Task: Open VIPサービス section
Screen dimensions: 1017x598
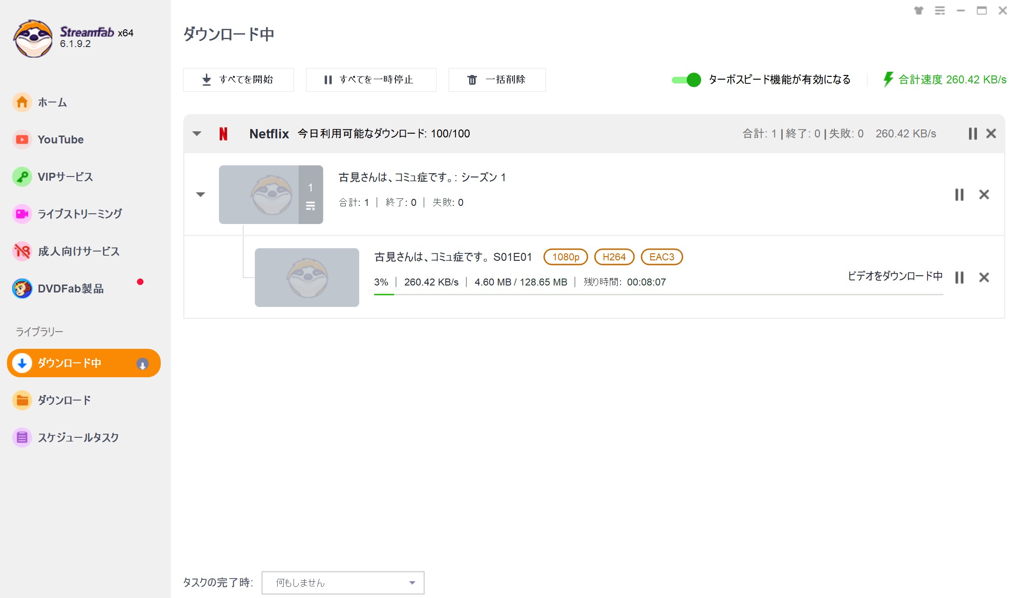Action: point(65,177)
